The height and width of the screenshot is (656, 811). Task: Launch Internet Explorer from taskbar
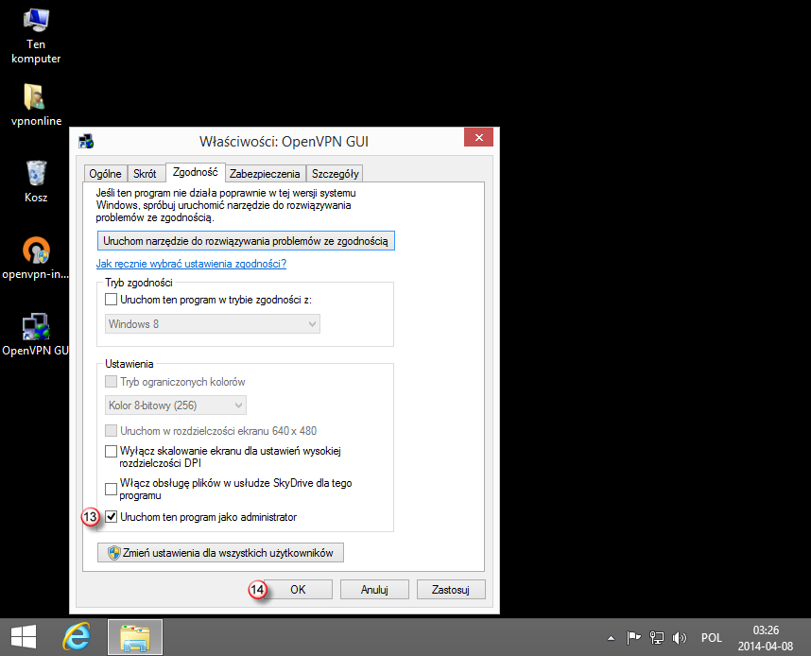click(76, 637)
